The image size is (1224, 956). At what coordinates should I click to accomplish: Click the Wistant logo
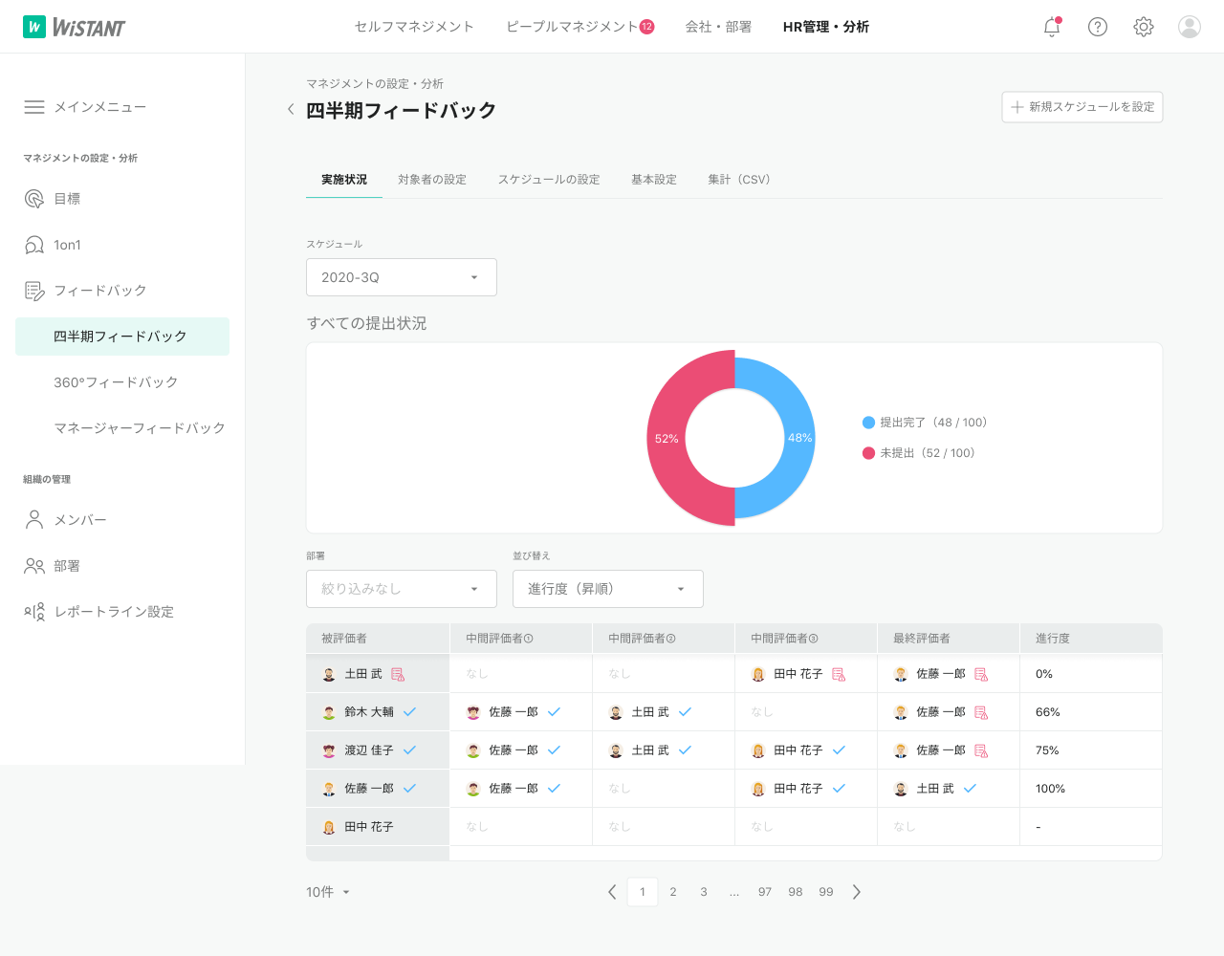click(x=74, y=27)
